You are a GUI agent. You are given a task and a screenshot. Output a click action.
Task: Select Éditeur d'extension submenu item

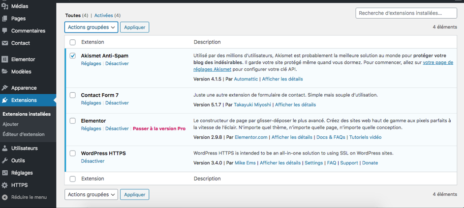(x=24, y=134)
